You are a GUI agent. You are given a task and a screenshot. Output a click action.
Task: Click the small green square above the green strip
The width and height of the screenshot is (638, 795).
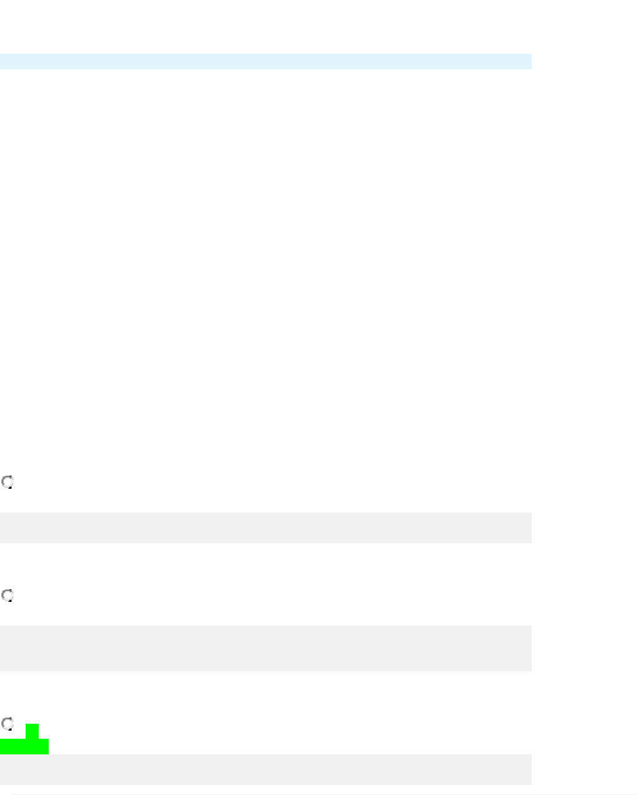point(32,731)
